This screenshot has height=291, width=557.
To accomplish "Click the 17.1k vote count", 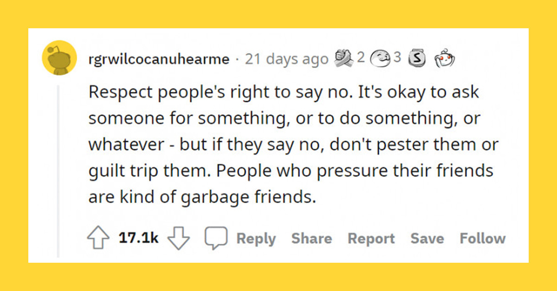I will [139, 237].
